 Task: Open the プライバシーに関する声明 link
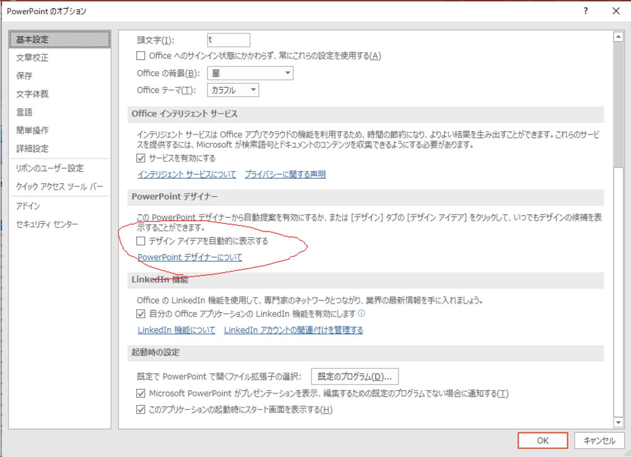pos(285,174)
